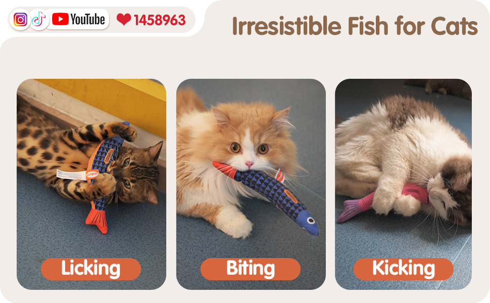
Task: Click the white product tag on fish
Action: tap(72, 174)
